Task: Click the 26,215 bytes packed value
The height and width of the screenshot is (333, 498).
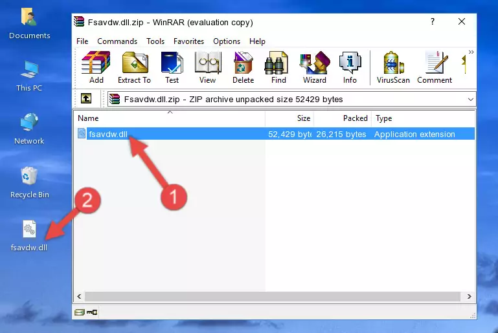Action: [x=341, y=134]
